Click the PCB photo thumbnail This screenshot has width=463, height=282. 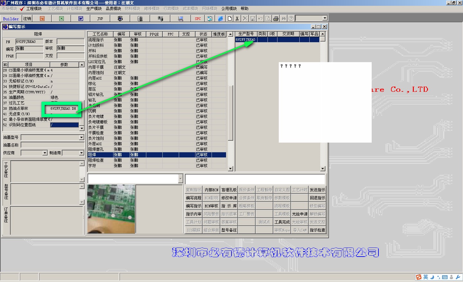click(111, 209)
